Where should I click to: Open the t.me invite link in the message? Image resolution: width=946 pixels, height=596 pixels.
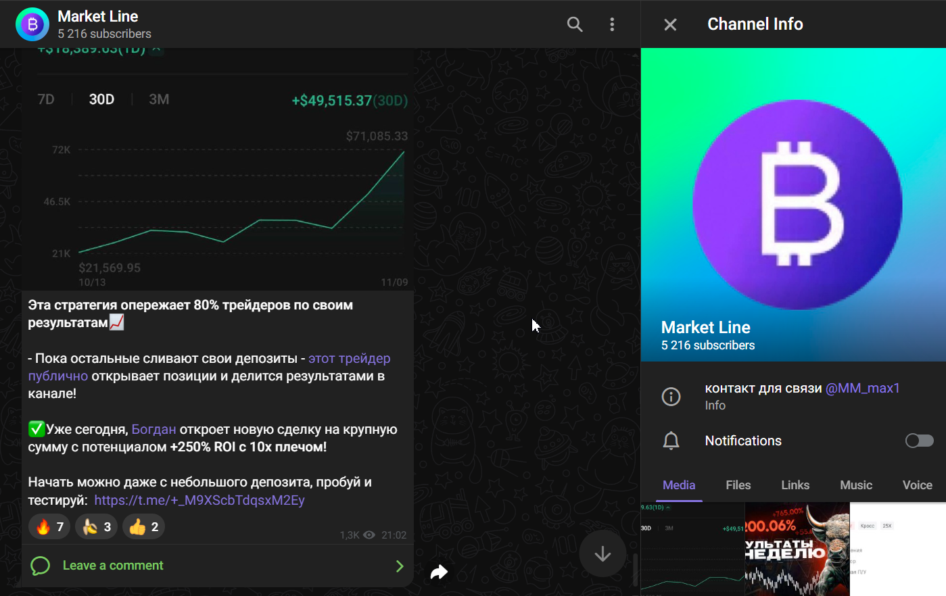[x=200, y=499]
